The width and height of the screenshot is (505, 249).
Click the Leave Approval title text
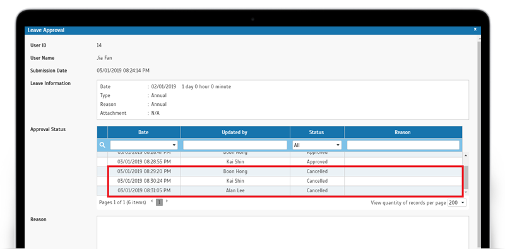click(46, 30)
